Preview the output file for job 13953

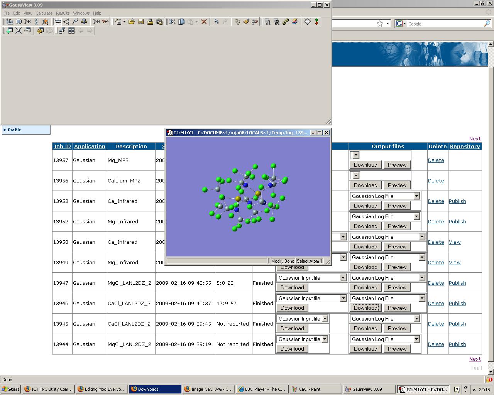[x=397, y=206]
